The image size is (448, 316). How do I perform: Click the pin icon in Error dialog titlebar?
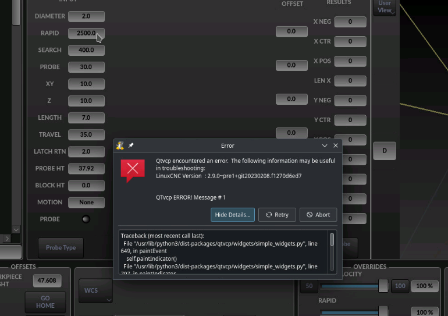pos(131,145)
